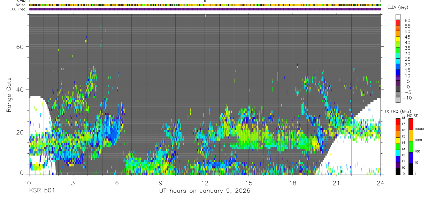Click the ELEV colorbar label -10
Viewport: 428px width, 198px height.
click(406, 98)
